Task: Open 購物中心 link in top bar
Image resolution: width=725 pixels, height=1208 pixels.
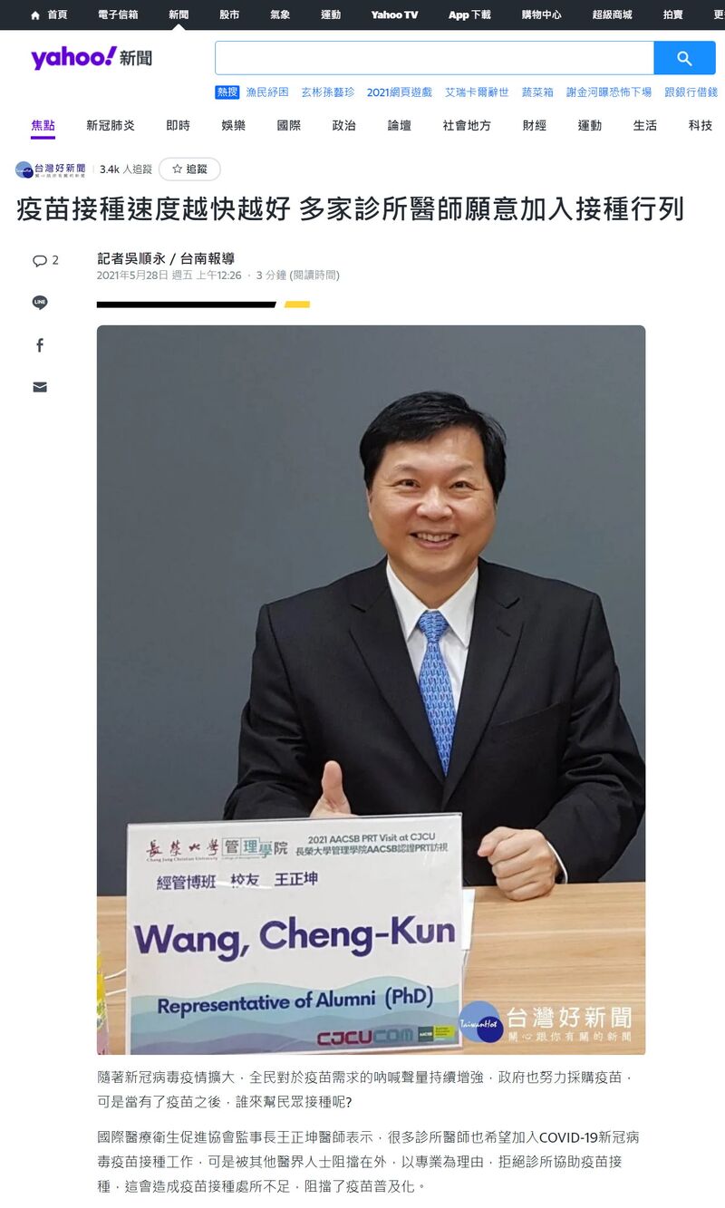Action: tap(541, 14)
